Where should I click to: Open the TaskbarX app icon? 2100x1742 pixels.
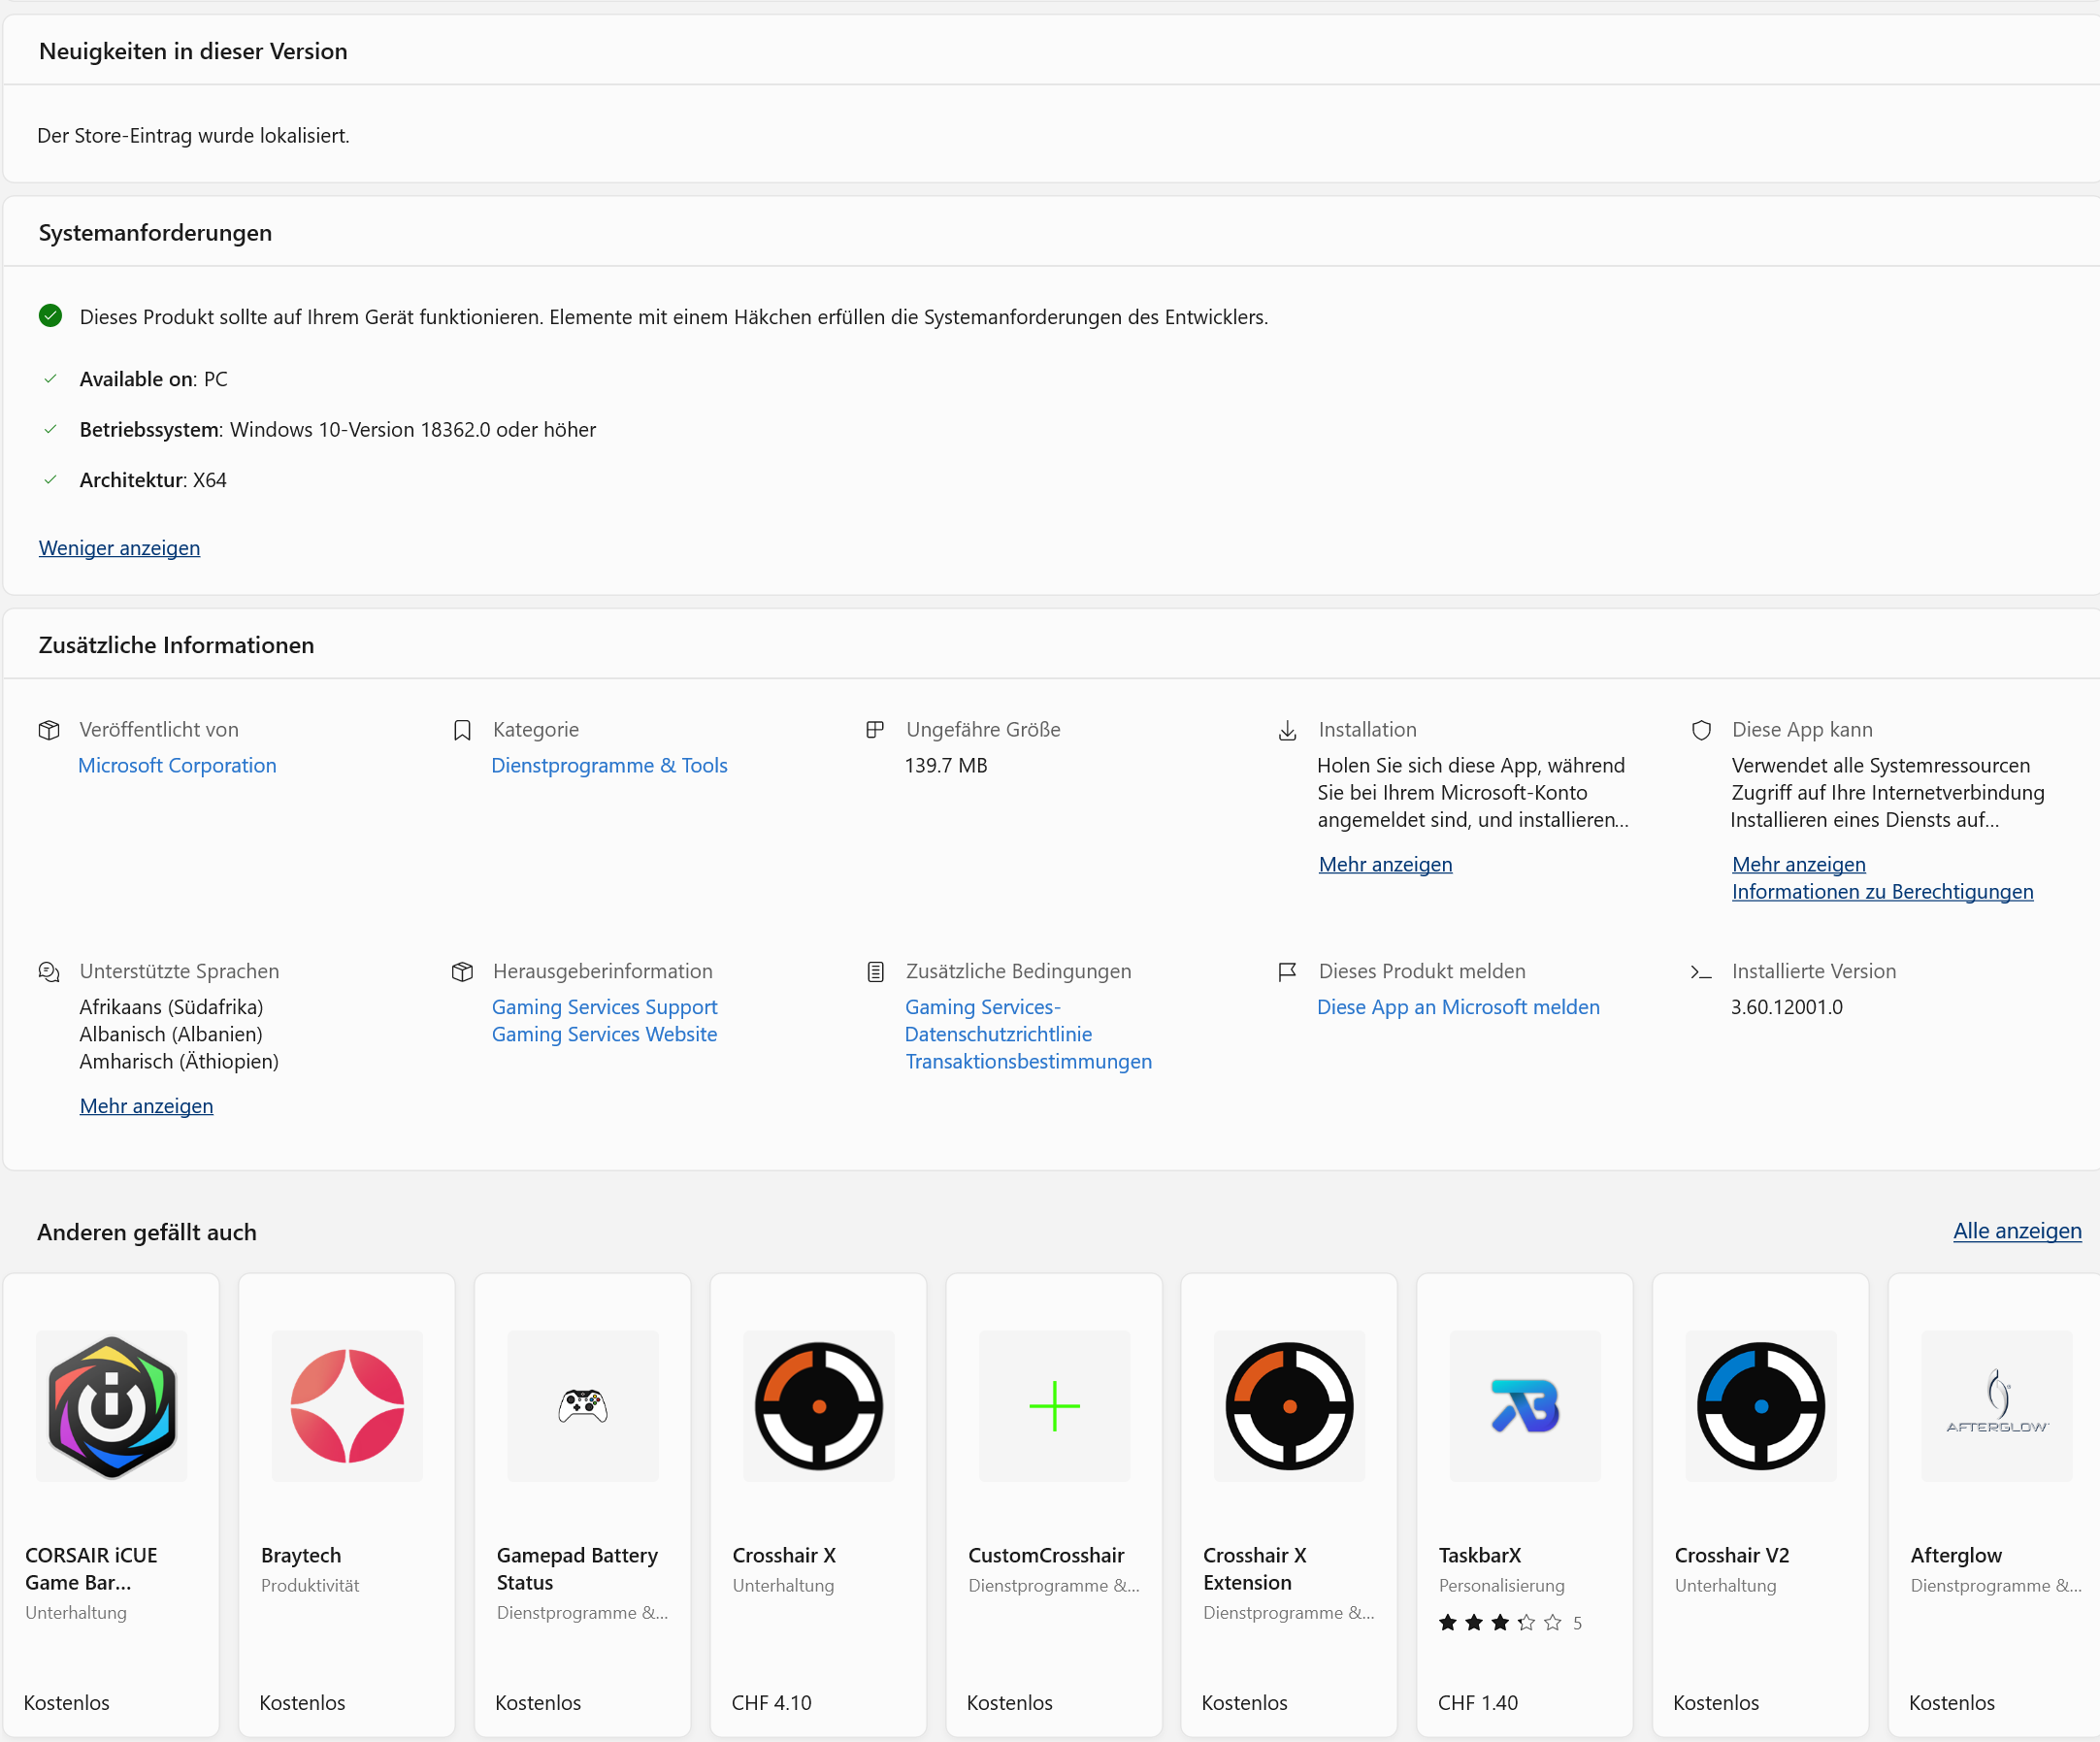pos(1525,1405)
